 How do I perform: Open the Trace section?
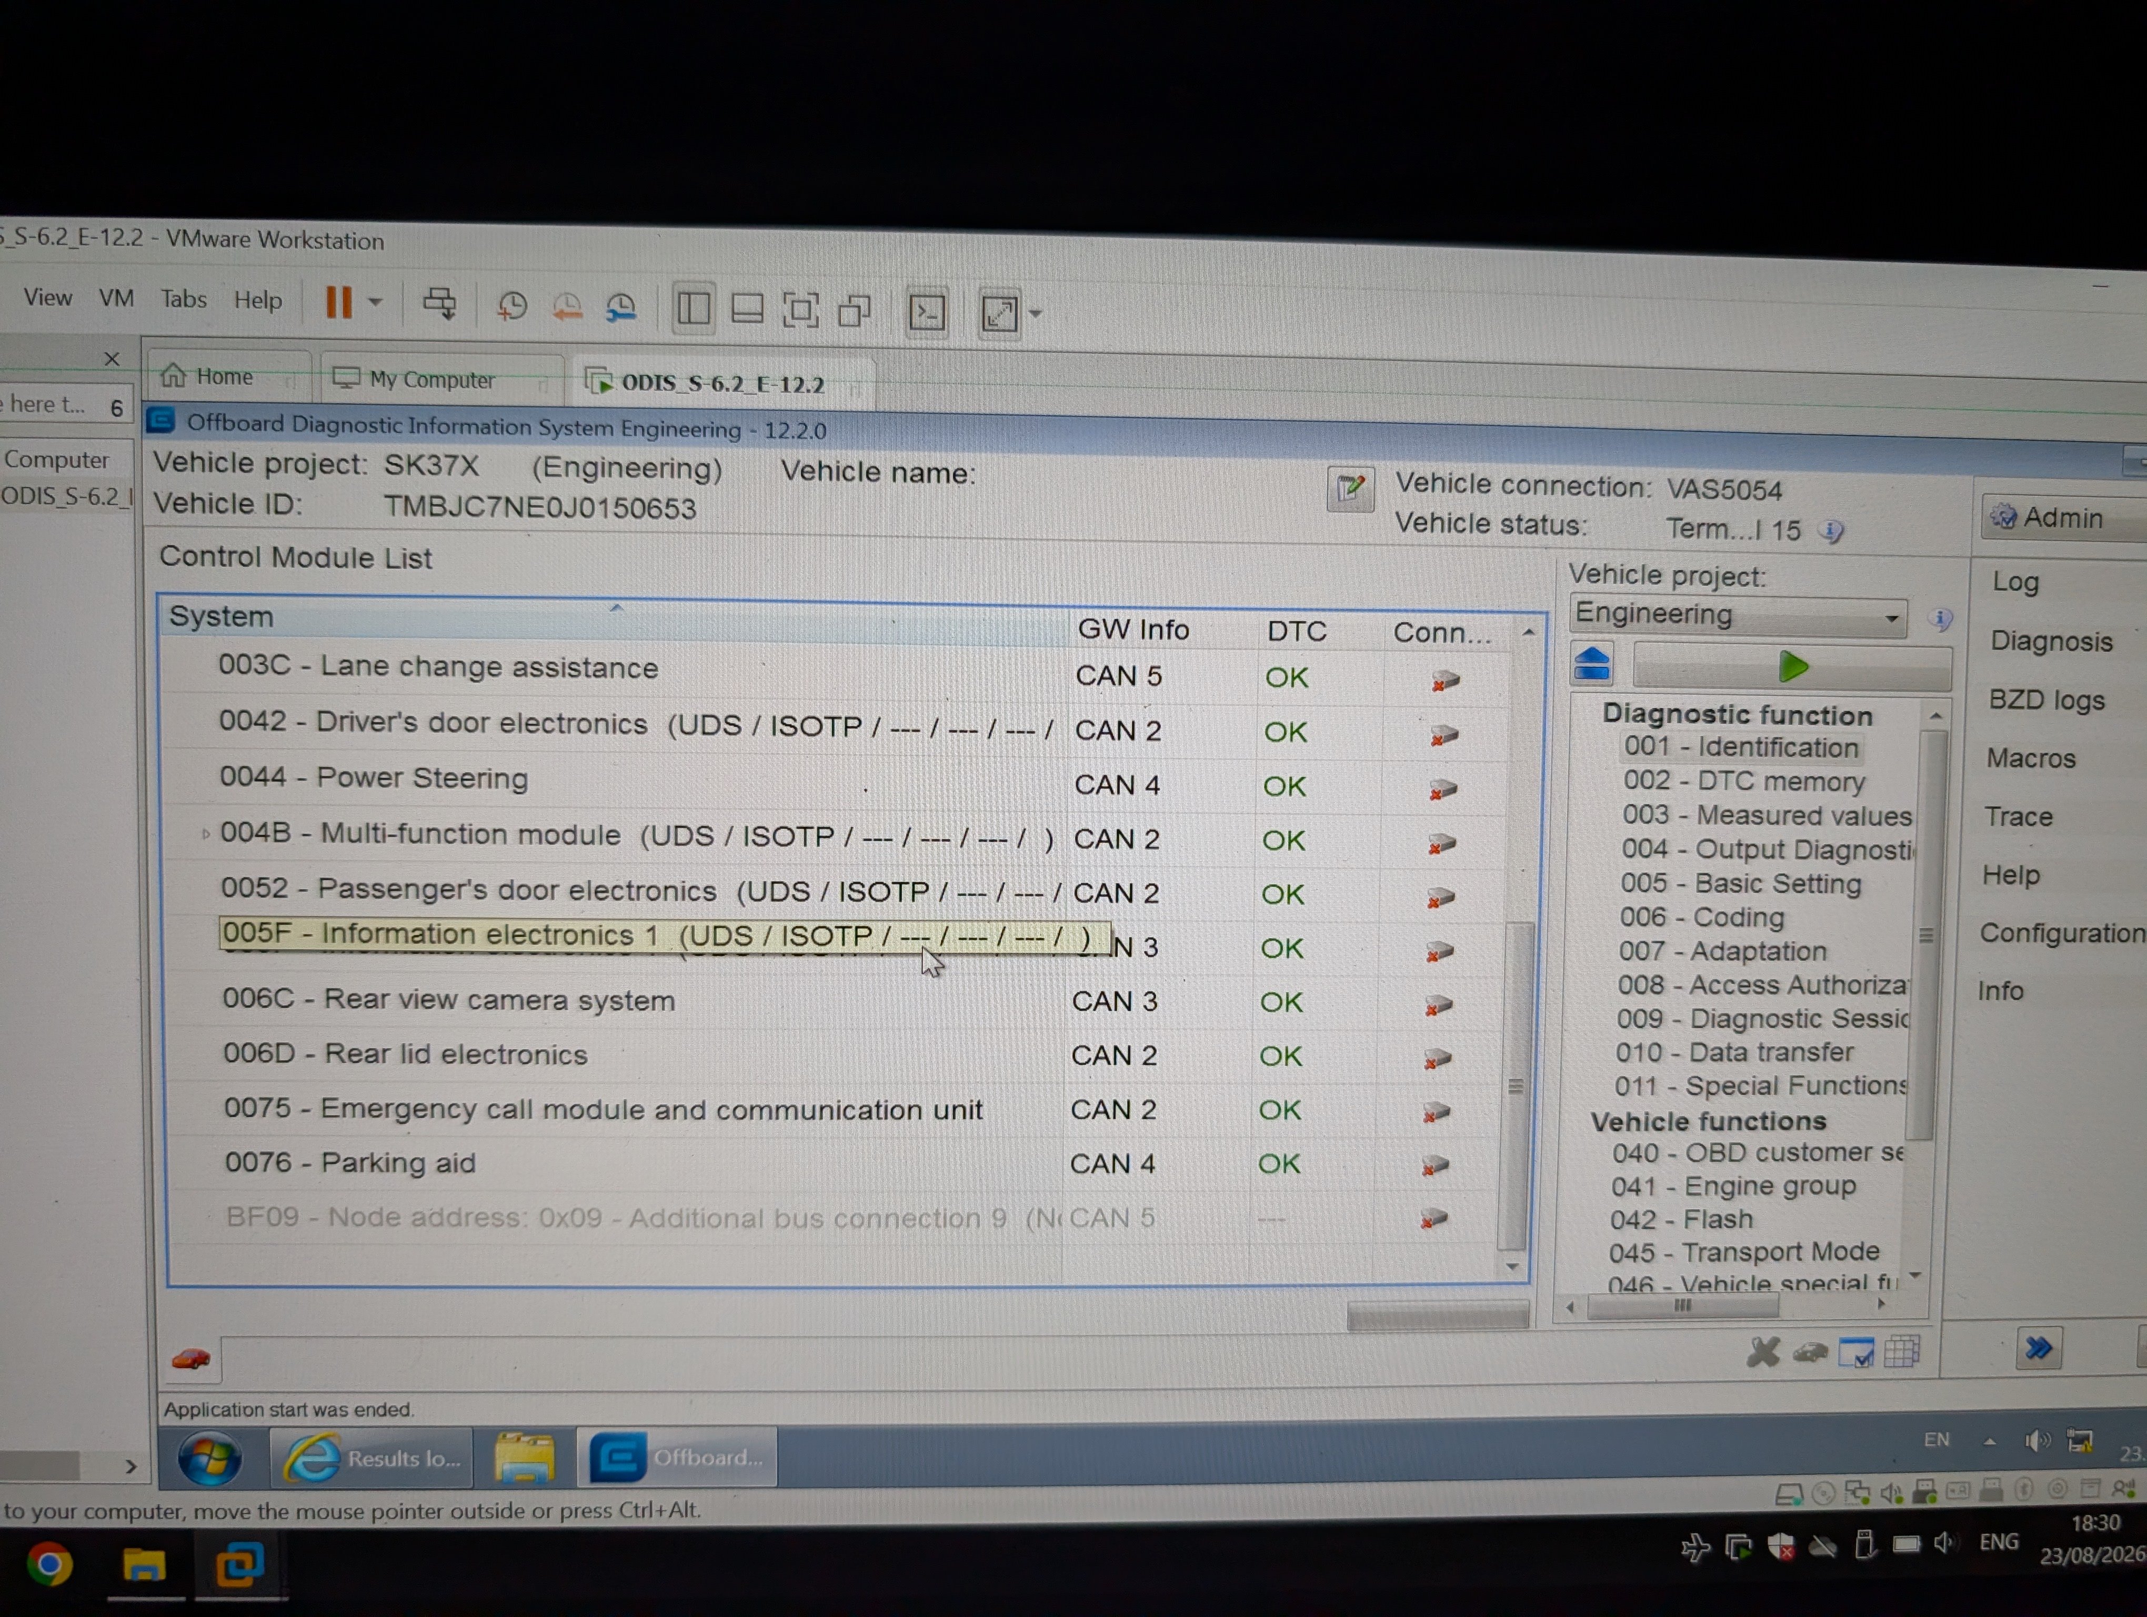click(x=2018, y=817)
